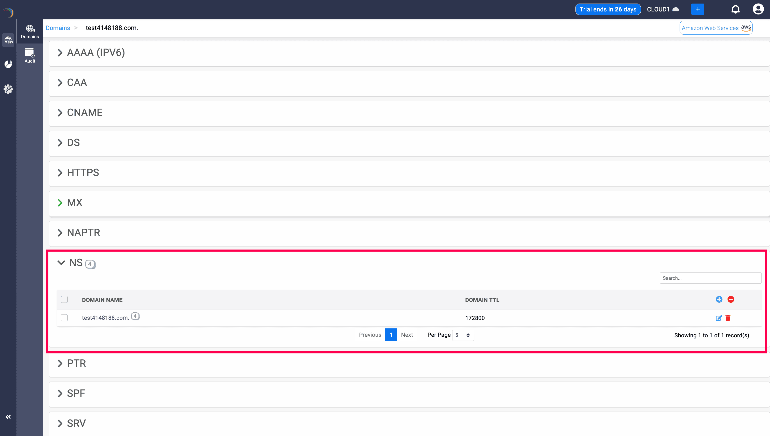Open the user account profile icon
Viewport: 770px width, 436px height.
pos(758,9)
